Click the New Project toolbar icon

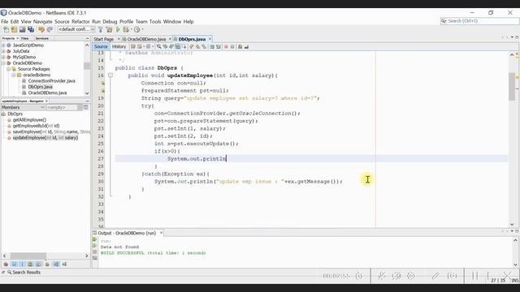pos(15,29)
